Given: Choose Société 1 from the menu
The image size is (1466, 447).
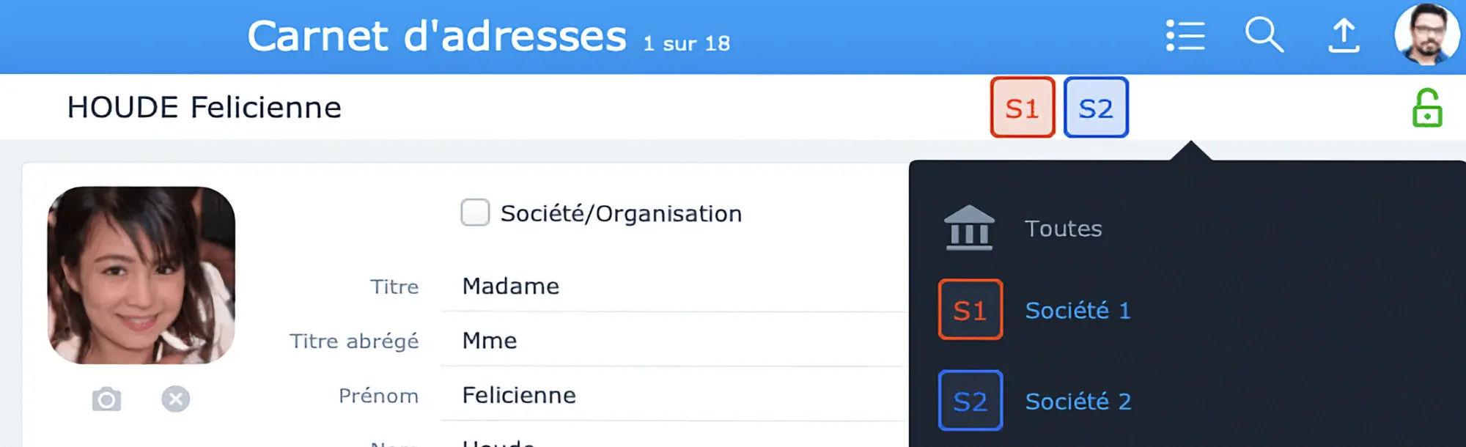Looking at the screenshot, I should click(1078, 311).
